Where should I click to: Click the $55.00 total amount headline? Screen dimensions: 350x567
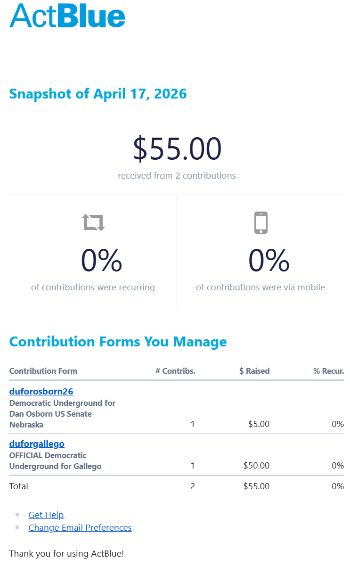click(x=177, y=149)
